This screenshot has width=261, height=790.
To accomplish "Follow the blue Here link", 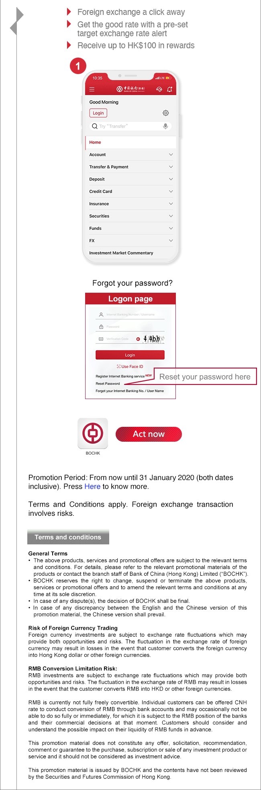I will [x=92, y=486].
